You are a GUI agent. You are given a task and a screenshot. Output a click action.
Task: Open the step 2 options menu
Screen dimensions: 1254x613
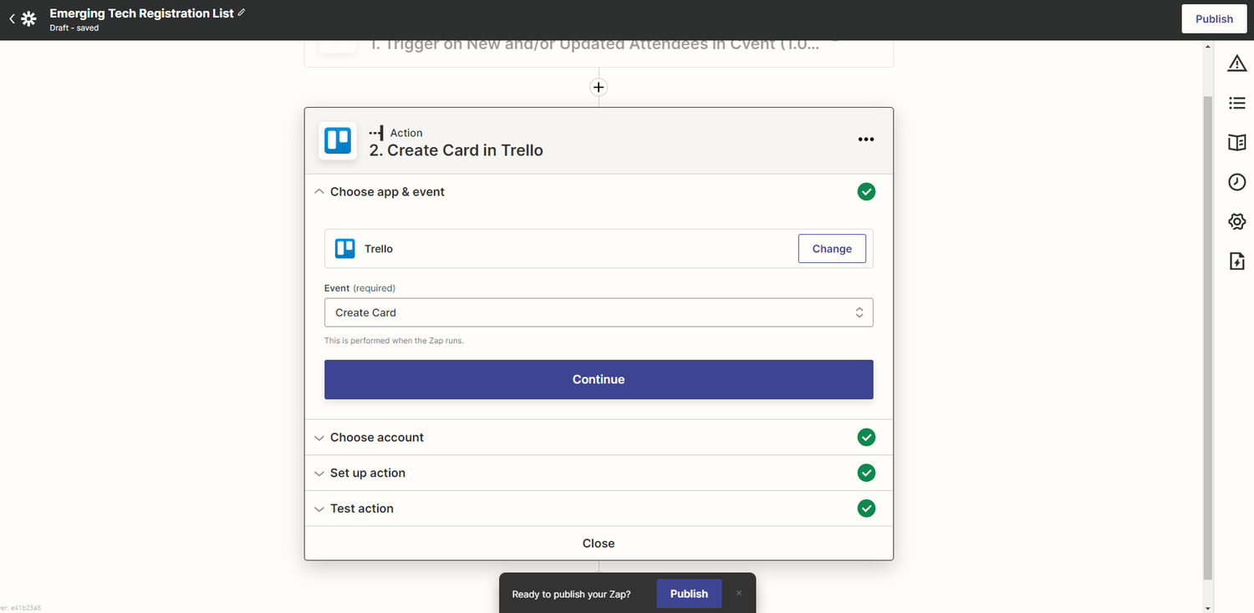(x=865, y=139)
